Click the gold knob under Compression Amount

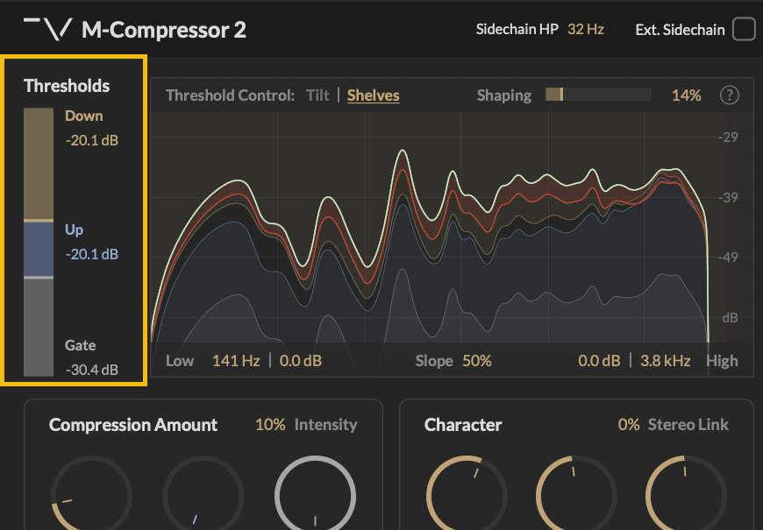click(x=91, y=495)
